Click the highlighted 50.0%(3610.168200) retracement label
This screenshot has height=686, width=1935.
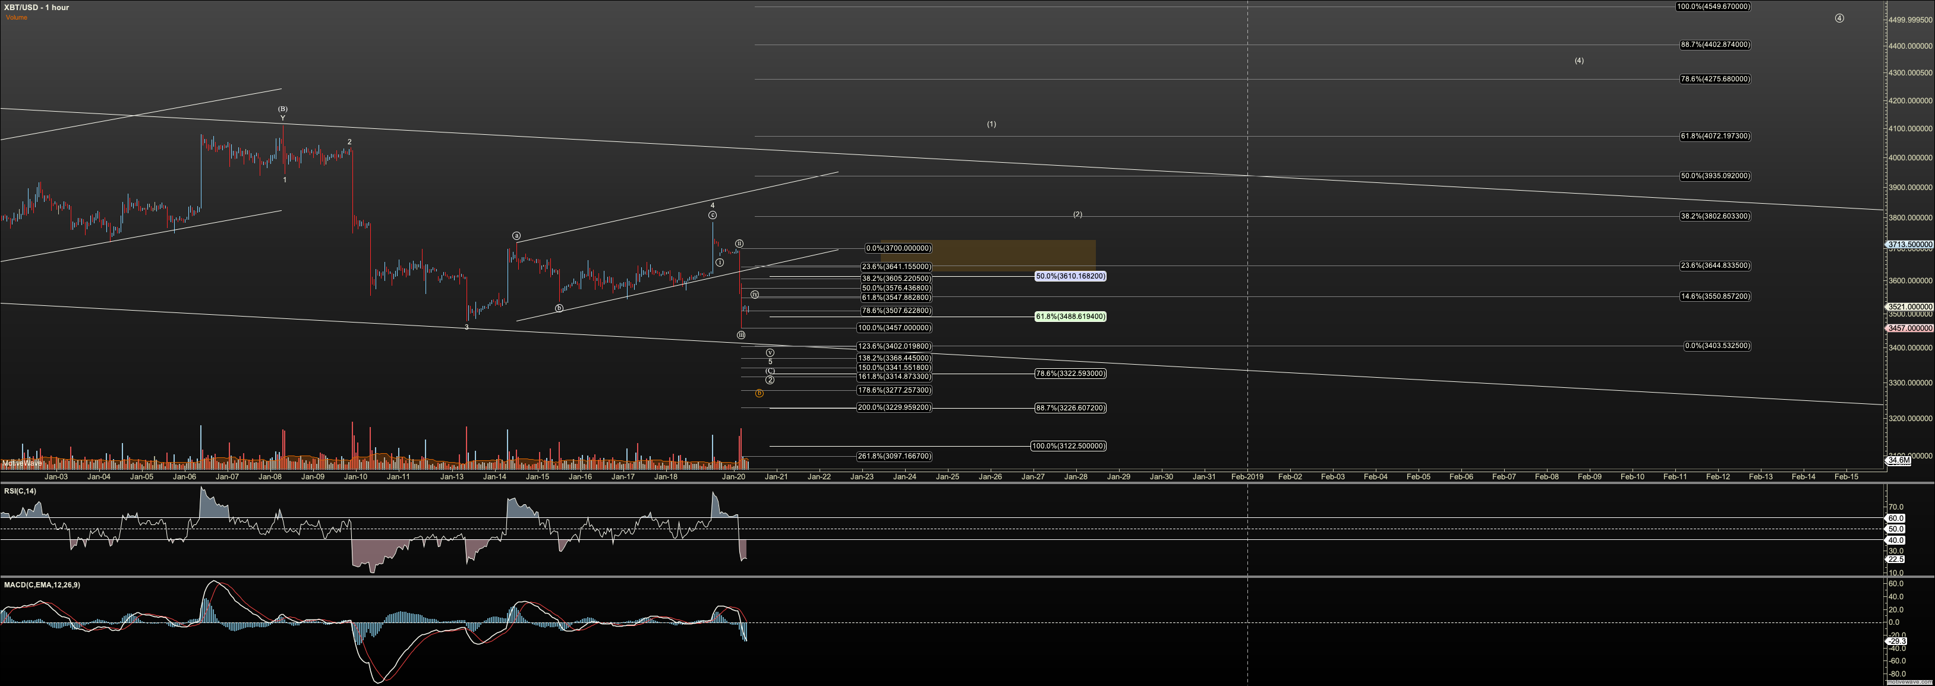[1070, 276]
